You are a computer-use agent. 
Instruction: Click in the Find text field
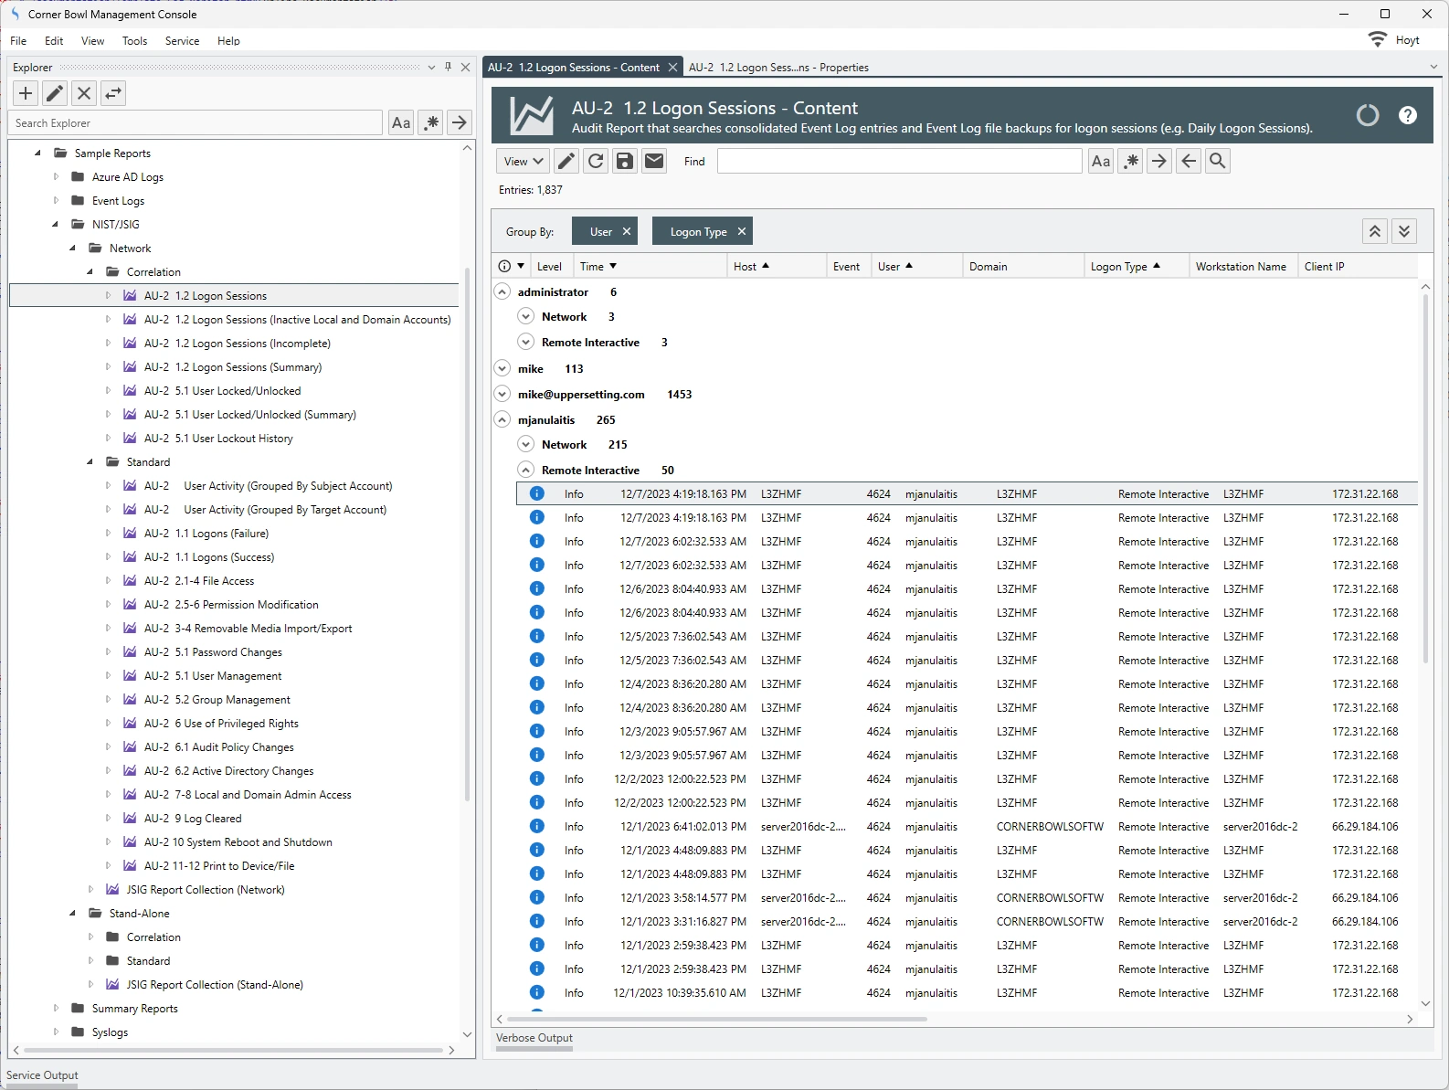tap(899, 161)
